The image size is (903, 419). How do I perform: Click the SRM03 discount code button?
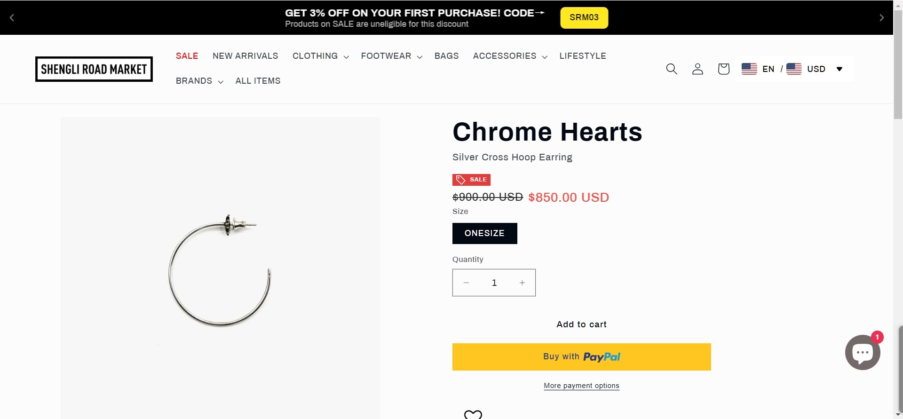[x=584, y=18]
